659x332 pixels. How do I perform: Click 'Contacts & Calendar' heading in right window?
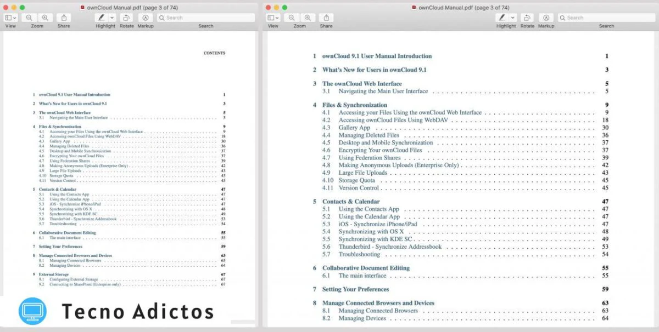[x=351, y=202]
